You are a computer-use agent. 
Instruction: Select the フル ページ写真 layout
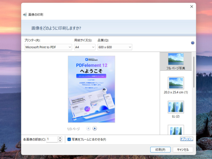click(x=176, y=62)
